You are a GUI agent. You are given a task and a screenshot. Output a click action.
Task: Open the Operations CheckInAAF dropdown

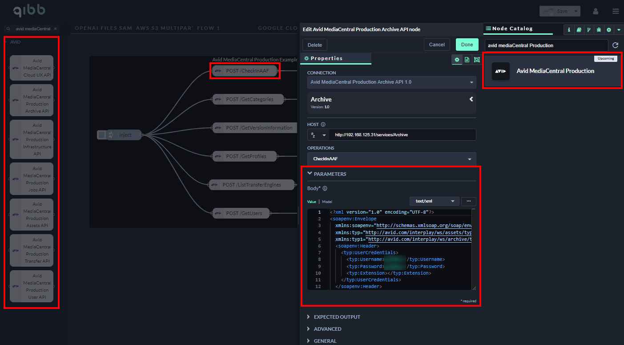point(391,159)
